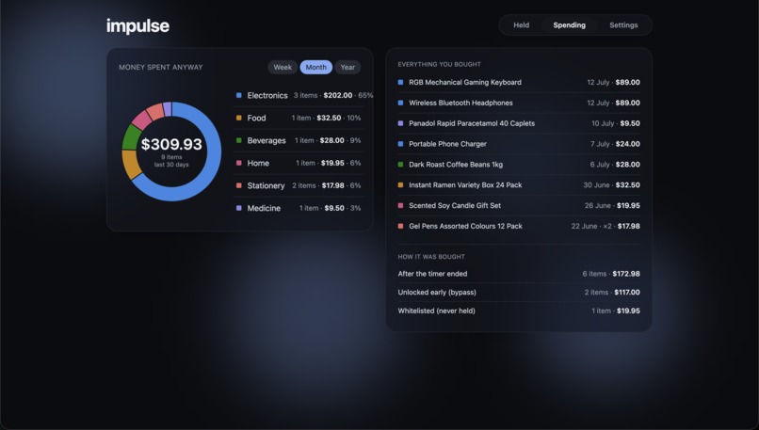The image size is (759, 430).
Task: Select Instant Ramen Variety Box 24 Pack
Action: coord(519,185)
